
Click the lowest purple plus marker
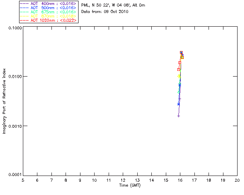[x=178, y=116]
